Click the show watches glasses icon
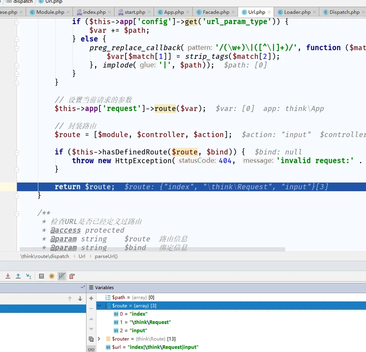366x352 pixels. coord(91,349)
